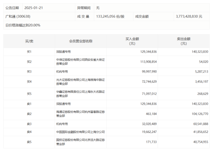Select the 买5 row label

point(29,94)
